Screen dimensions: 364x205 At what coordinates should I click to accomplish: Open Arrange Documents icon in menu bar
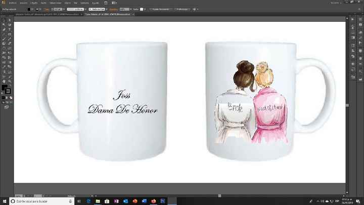click(114, 3)
